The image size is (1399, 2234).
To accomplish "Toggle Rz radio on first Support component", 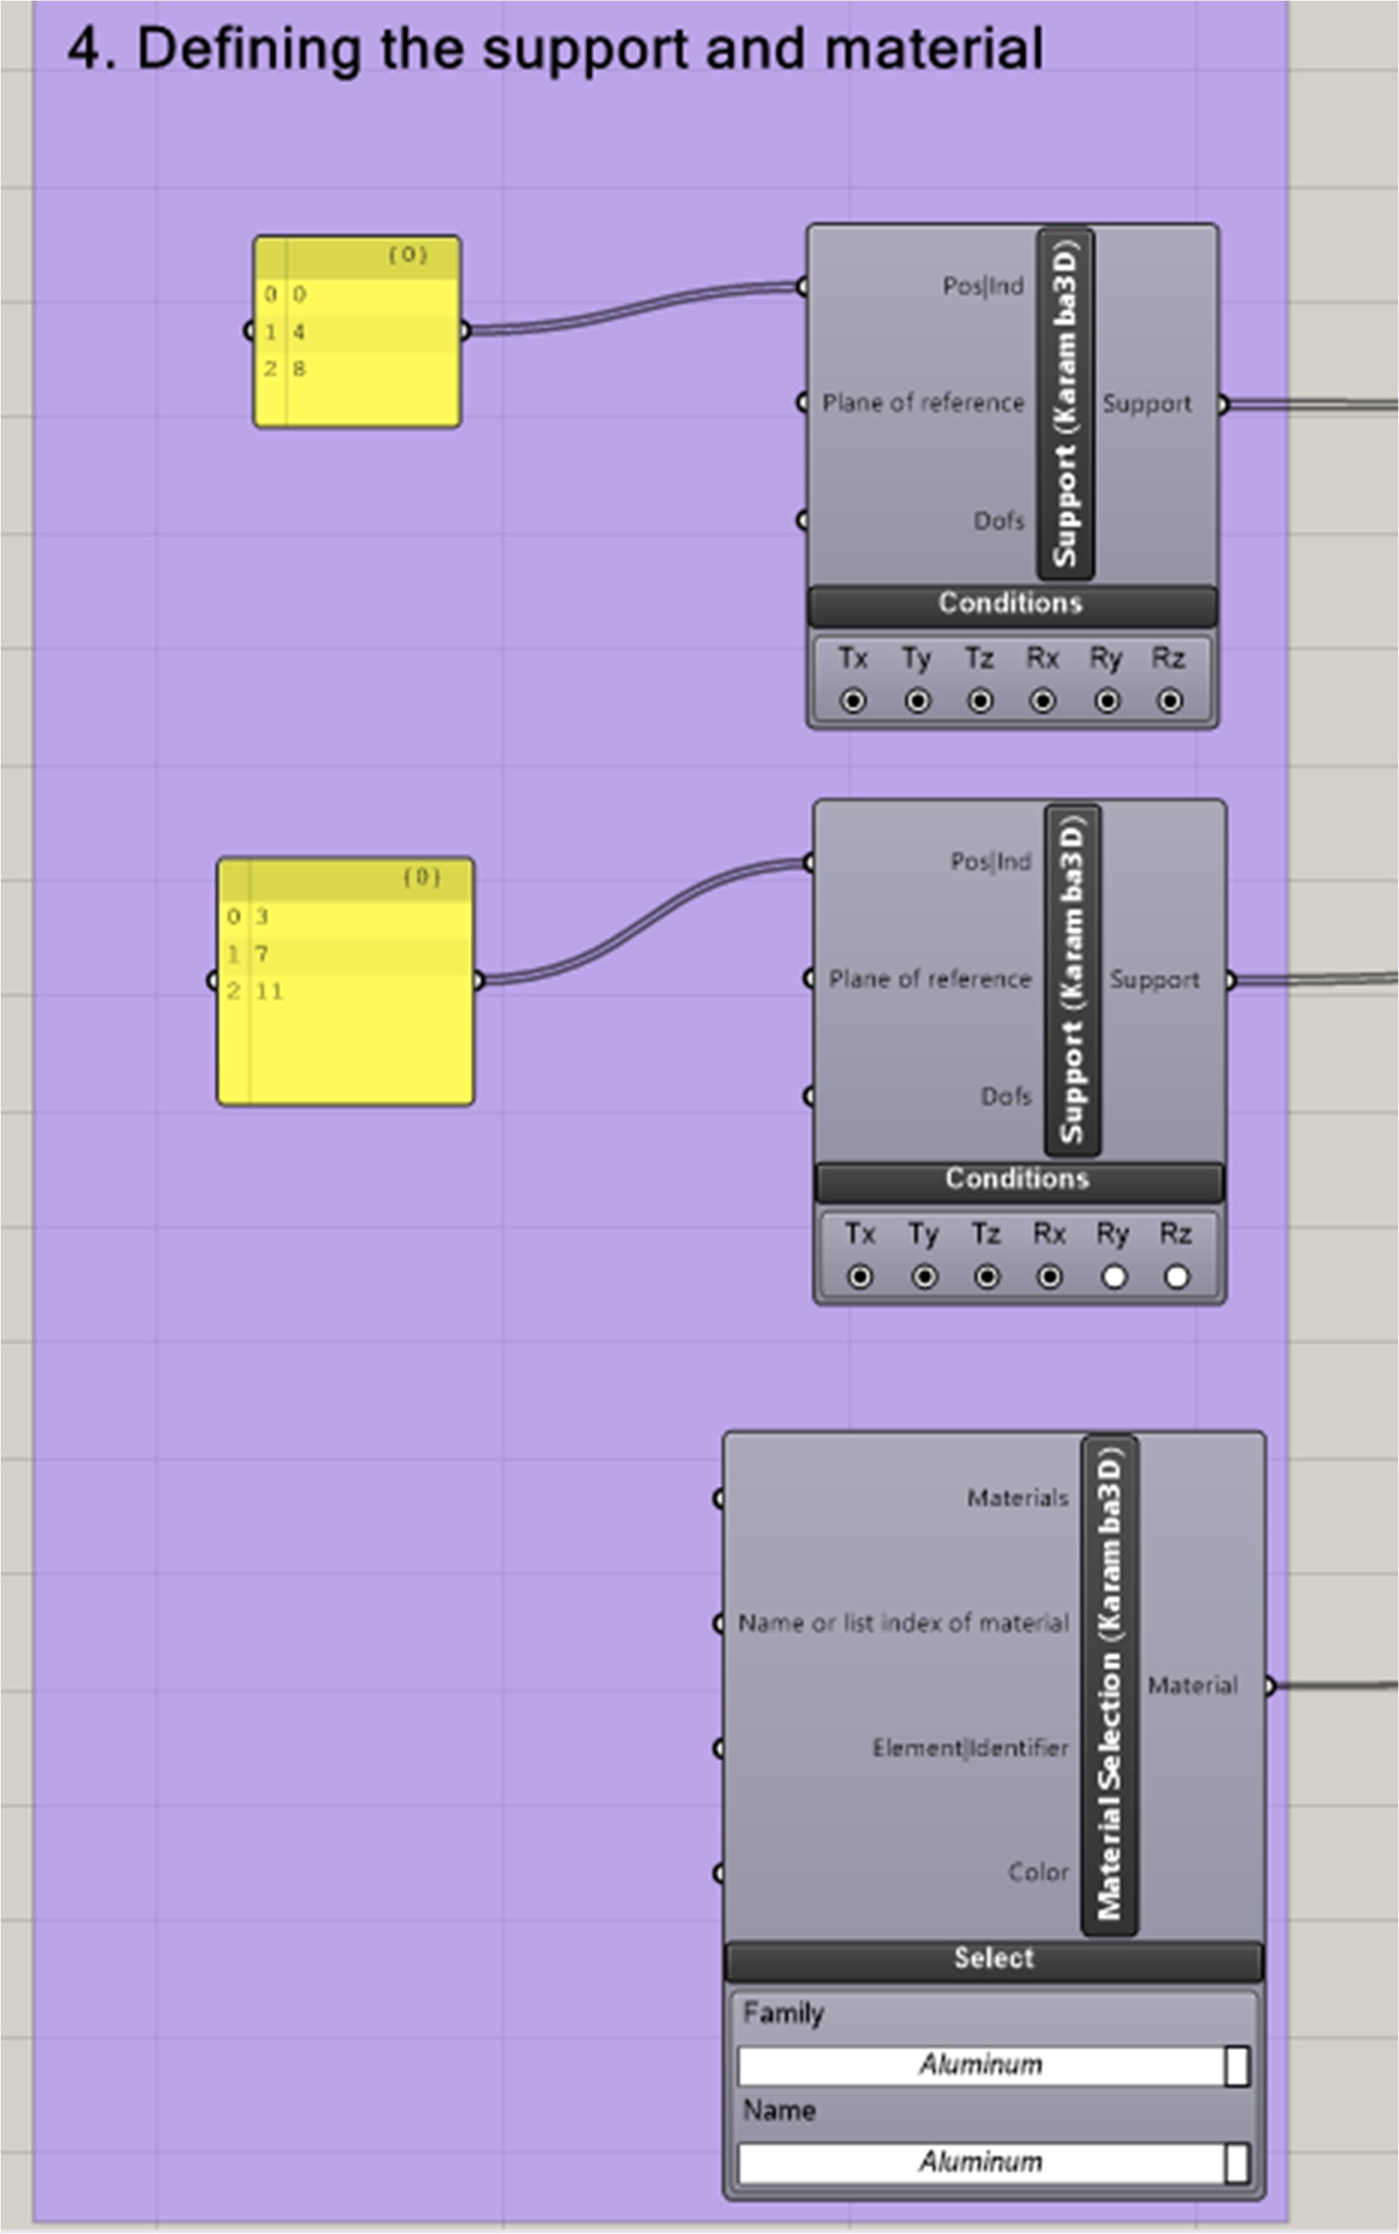I will (1169, 700).
